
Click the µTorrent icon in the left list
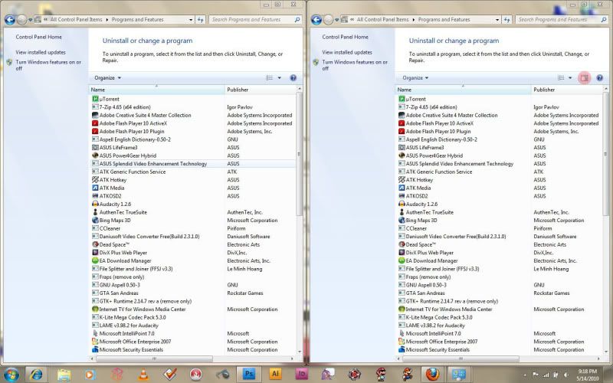pyautogui.click(x=95, y=99)
